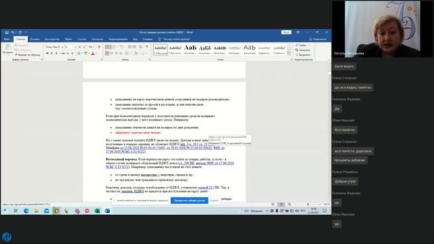
Task: Click bullets list icon
Action: (x=108, y=47)
